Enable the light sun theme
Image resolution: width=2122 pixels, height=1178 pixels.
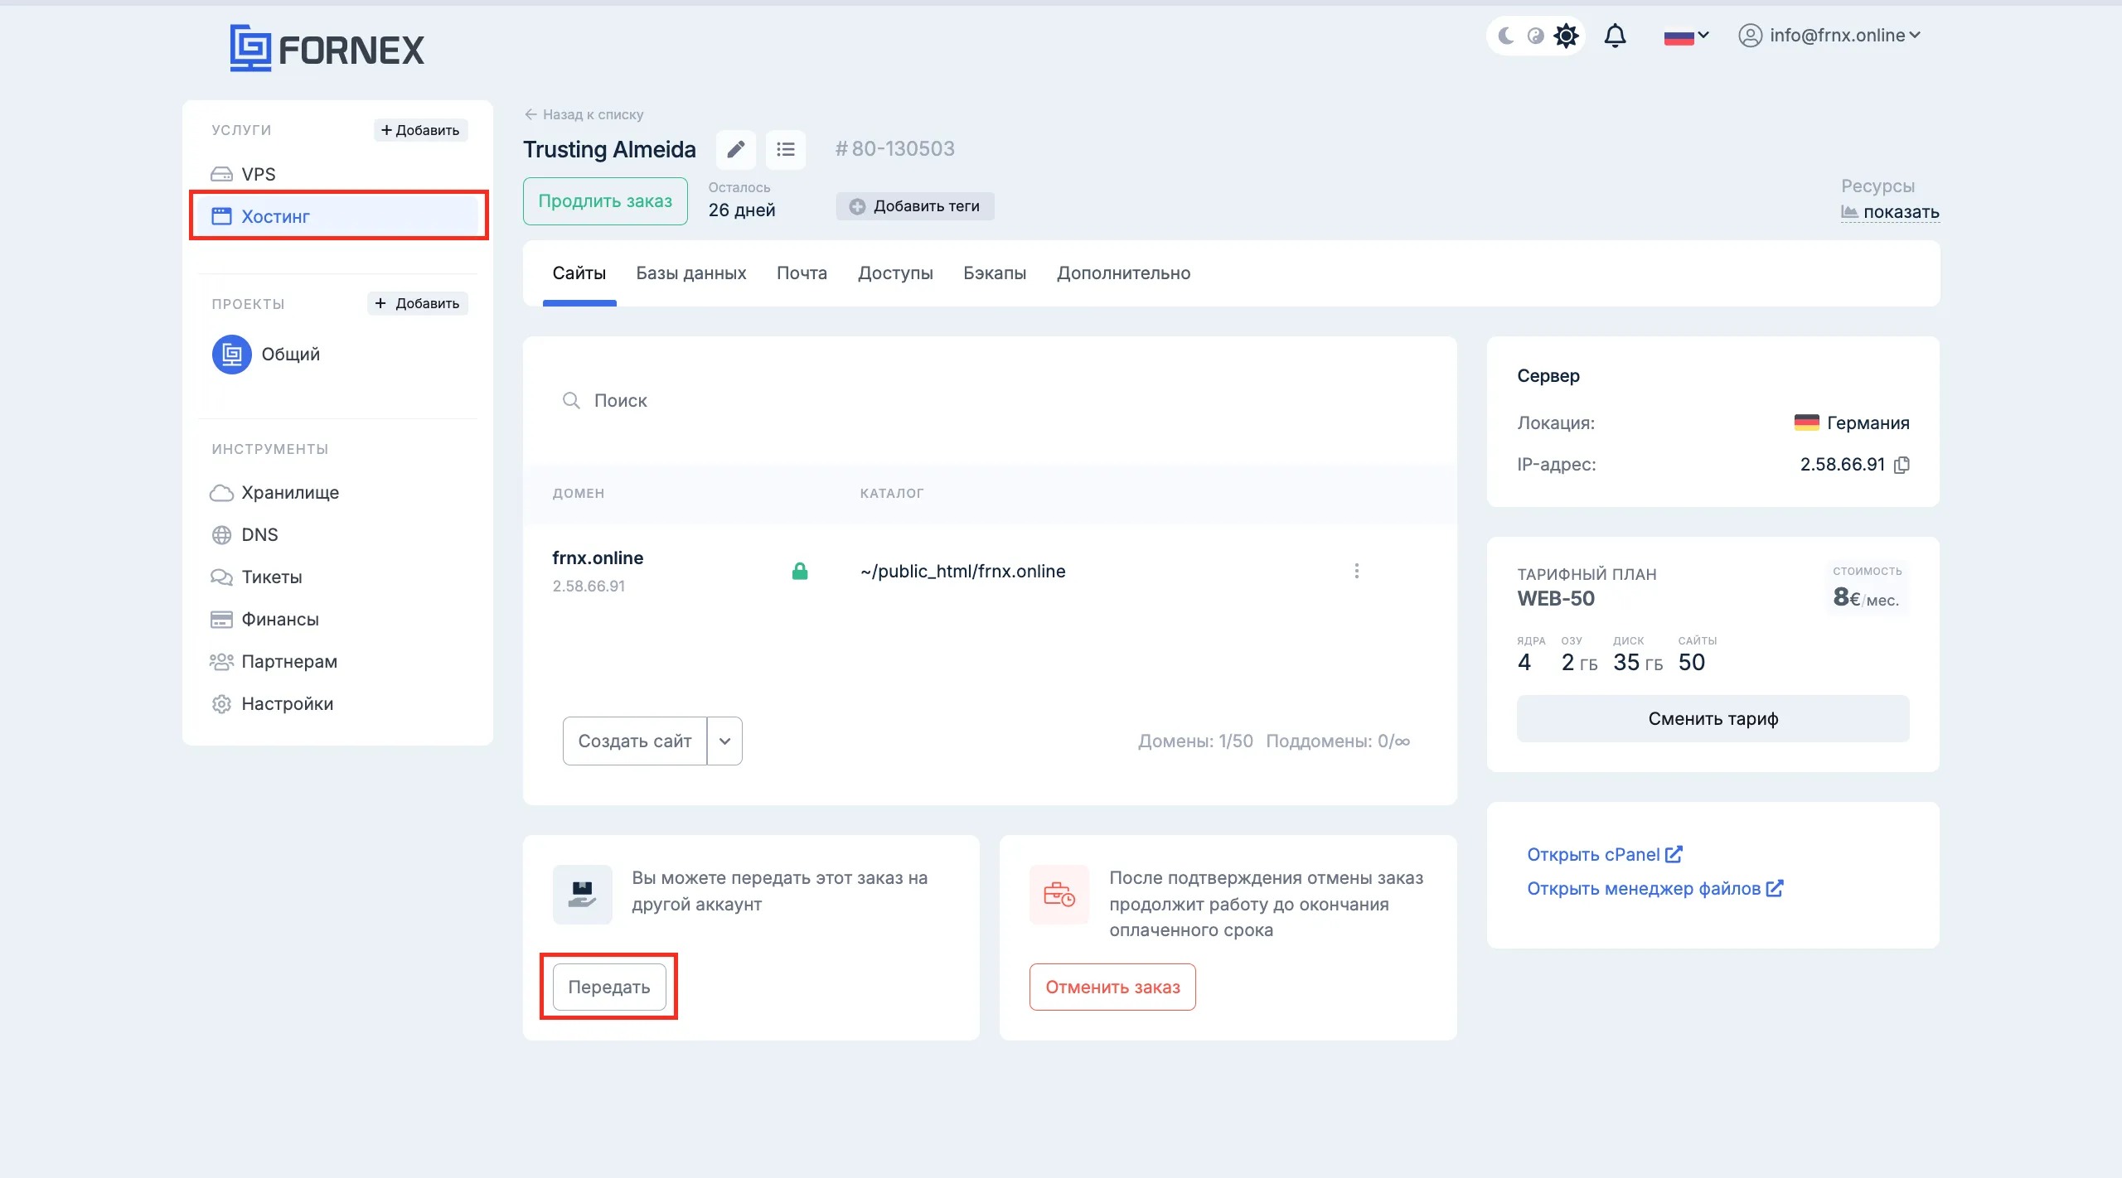point(1566,36)
